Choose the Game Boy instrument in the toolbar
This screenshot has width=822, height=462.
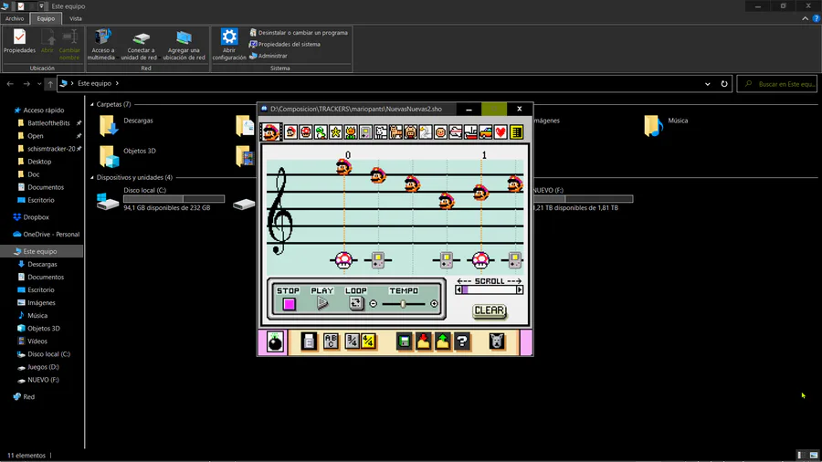pyautogui.click(x=365, y=132)
